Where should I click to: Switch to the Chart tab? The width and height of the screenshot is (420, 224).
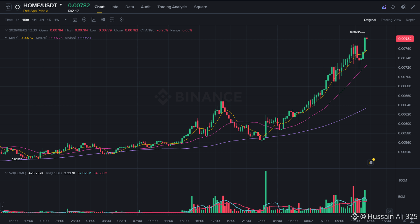point(99,7)
